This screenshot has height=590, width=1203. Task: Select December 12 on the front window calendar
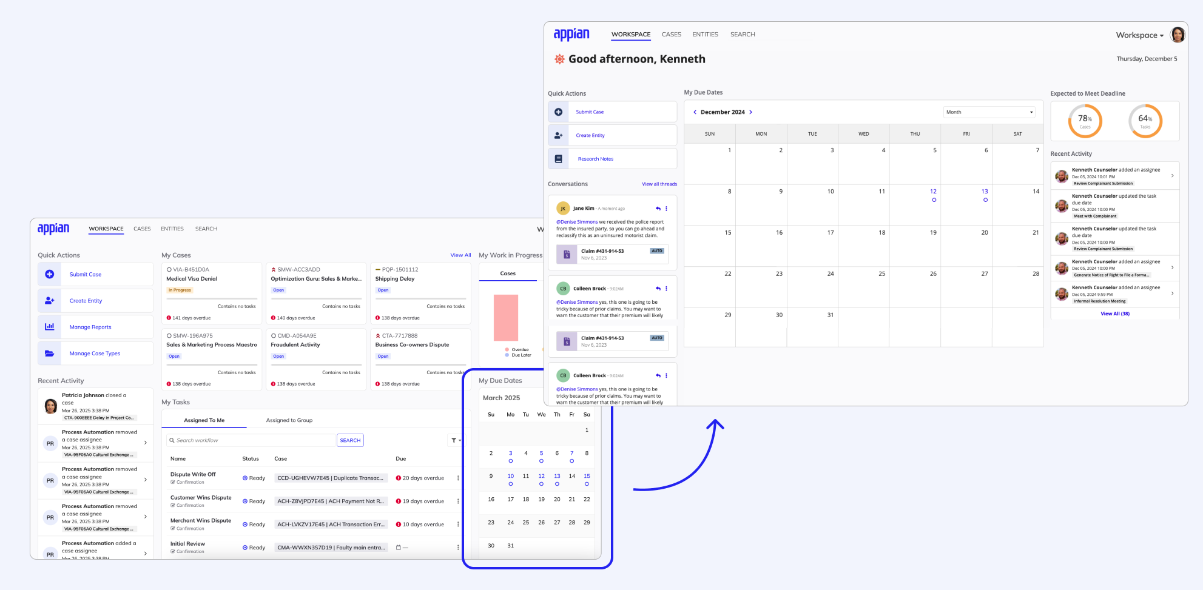[x=933, y=192]
